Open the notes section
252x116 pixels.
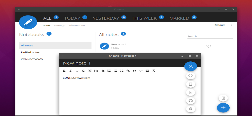click(x=47, y=26)
